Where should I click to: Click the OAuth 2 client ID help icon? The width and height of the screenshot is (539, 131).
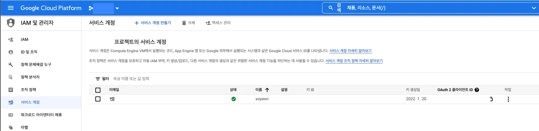[477, 90]
